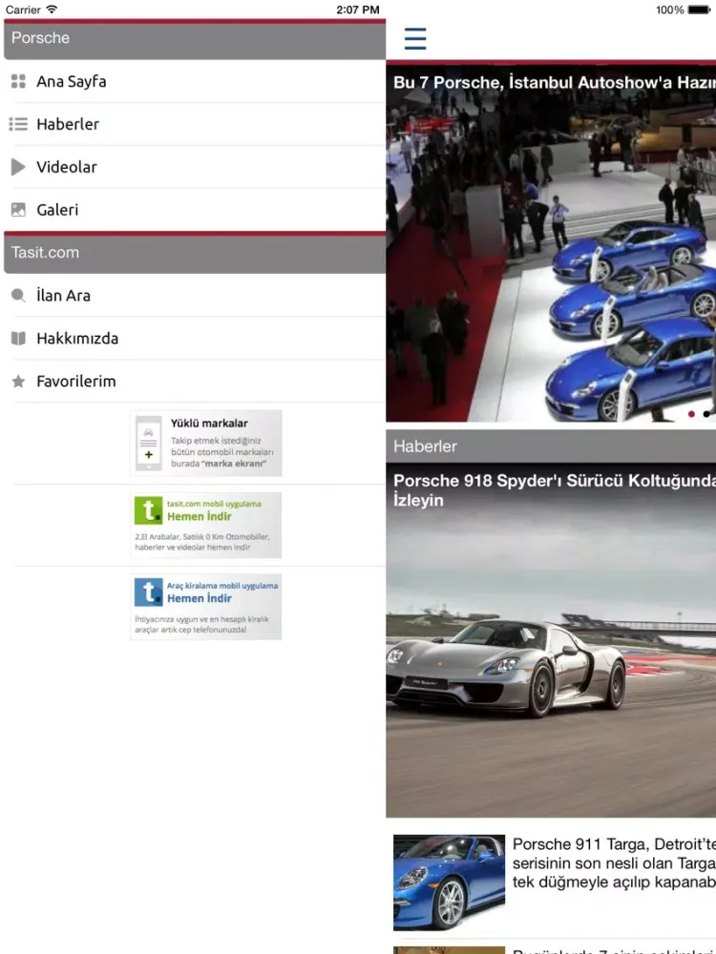Click the 100% battery percentage text
Viewport: 716px width, 954px height.
click(x=670, y=10)
